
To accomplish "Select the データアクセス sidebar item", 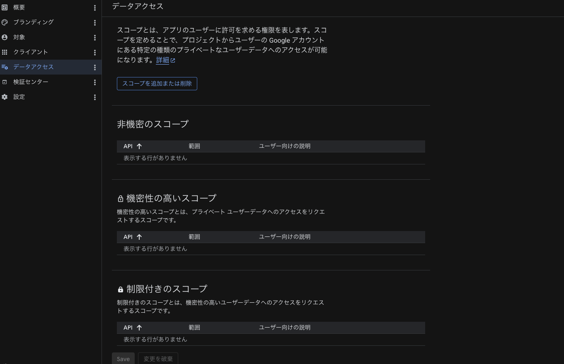I will point(33,67).
